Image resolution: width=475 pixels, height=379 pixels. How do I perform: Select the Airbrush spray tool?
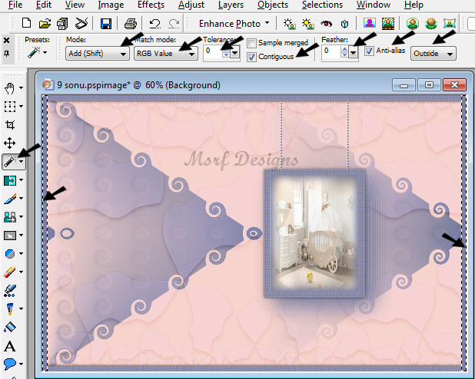[x=9, y=290]
